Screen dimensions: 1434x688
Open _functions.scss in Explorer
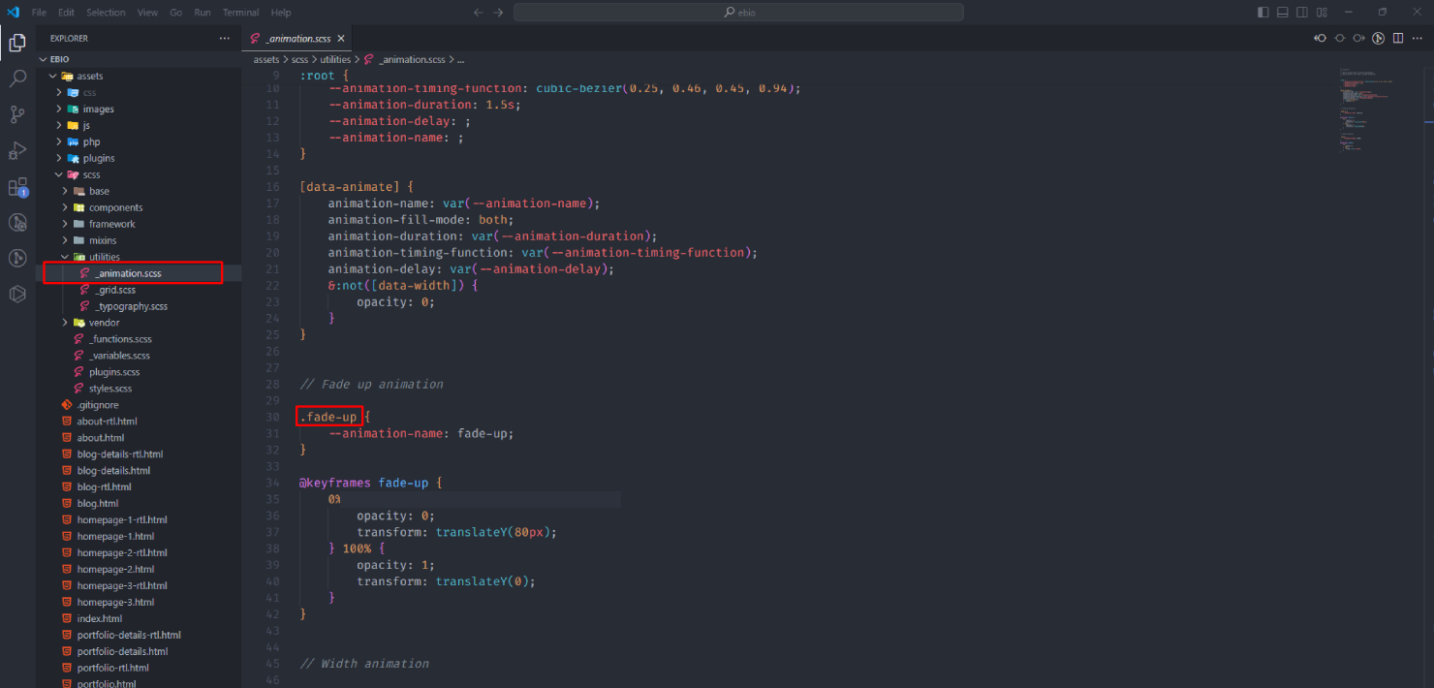[x=119, y=339]
